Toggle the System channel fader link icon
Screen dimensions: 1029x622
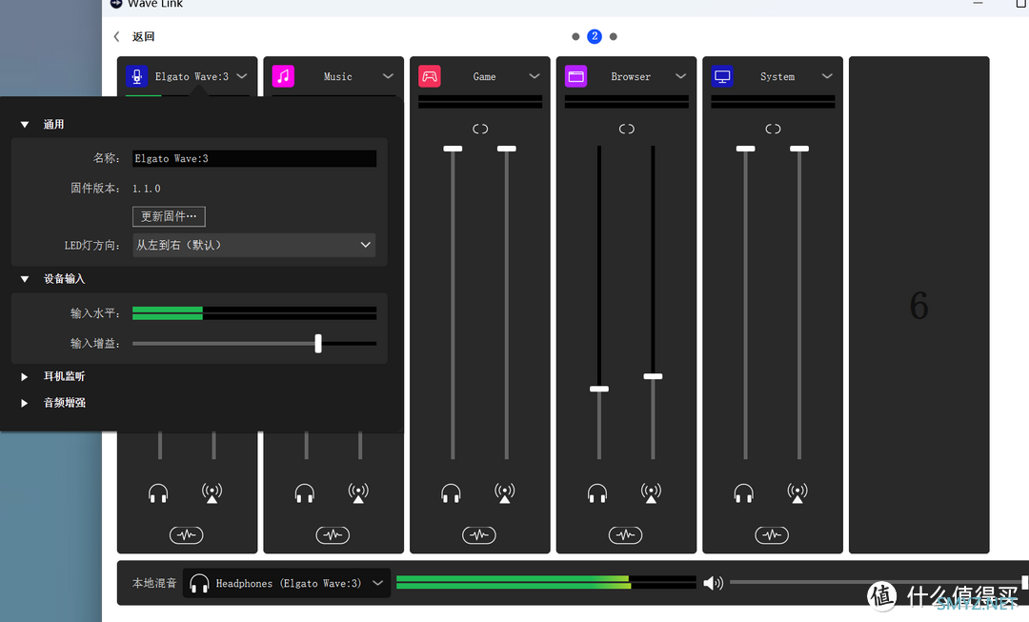[x=773, y=130]
